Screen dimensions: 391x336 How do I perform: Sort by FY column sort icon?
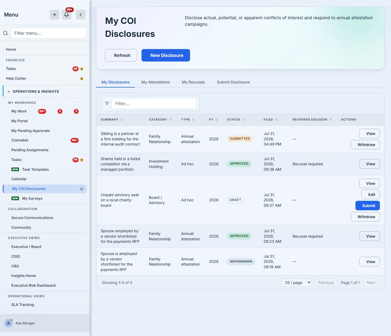[217, 119]
